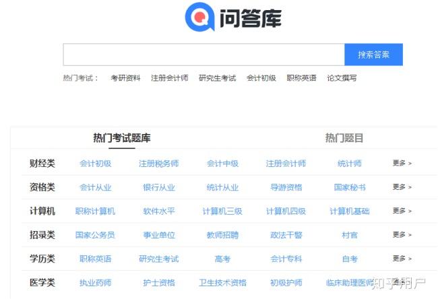
Task: Open the 教师招聘 question bank
Action: point(222,235)
